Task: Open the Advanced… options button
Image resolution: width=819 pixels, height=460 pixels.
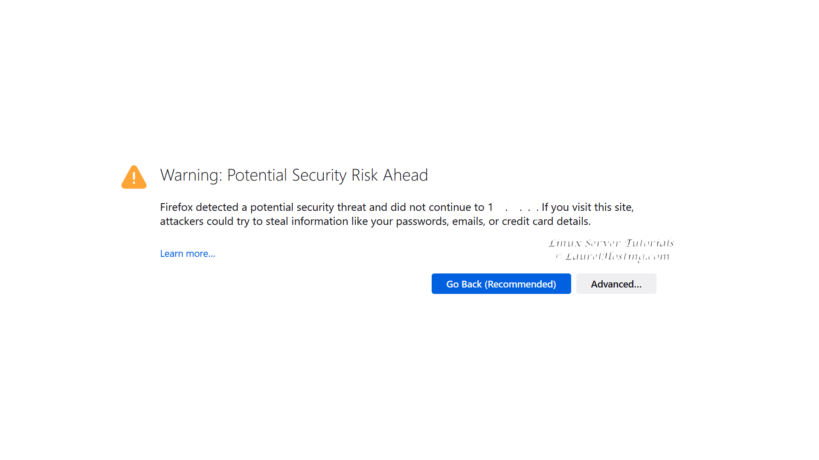Action: [616, 284]
